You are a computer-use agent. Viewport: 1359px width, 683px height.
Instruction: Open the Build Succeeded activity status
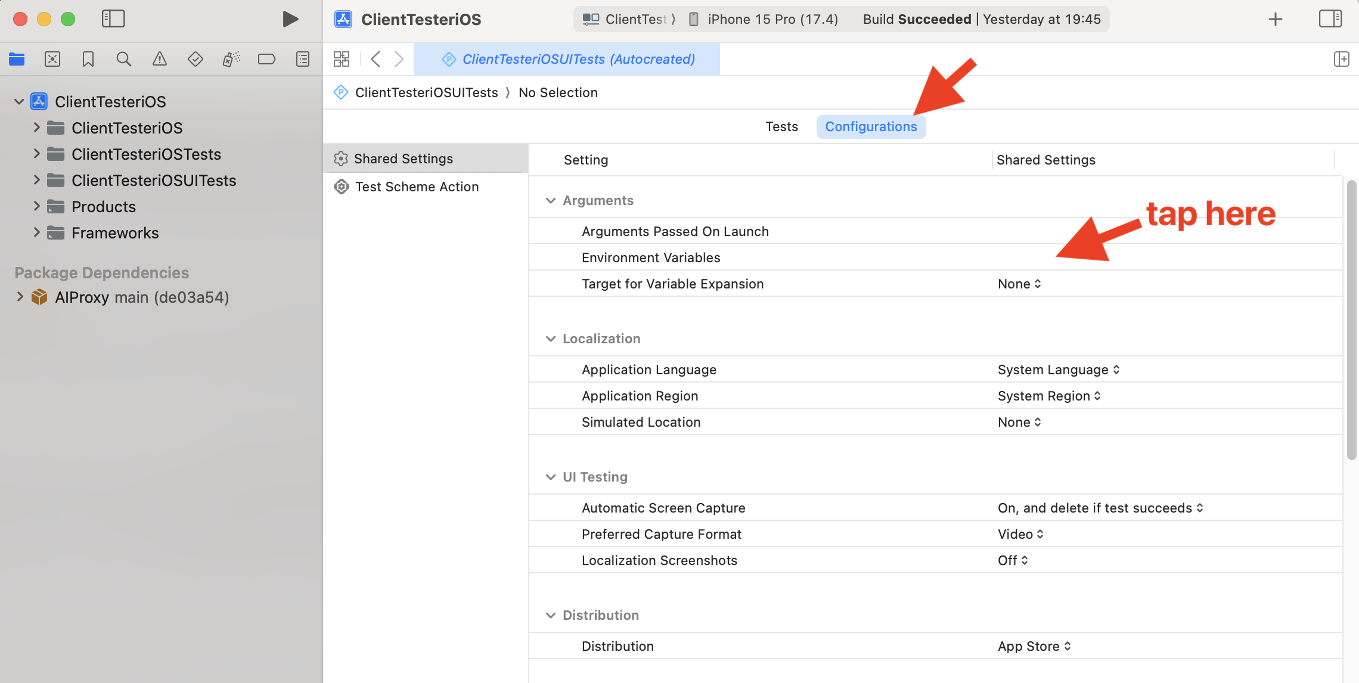982,19
